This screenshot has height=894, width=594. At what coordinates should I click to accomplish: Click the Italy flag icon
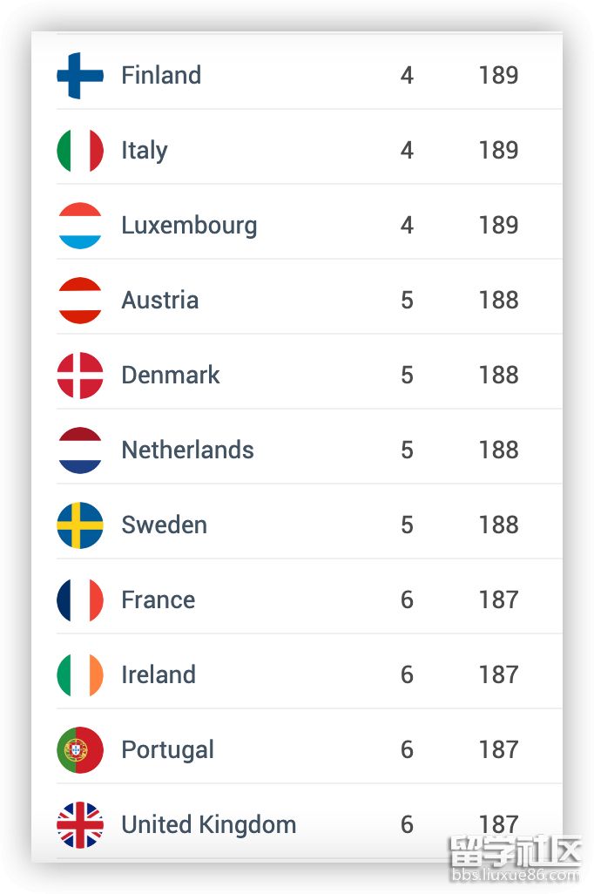coord(80,151)
